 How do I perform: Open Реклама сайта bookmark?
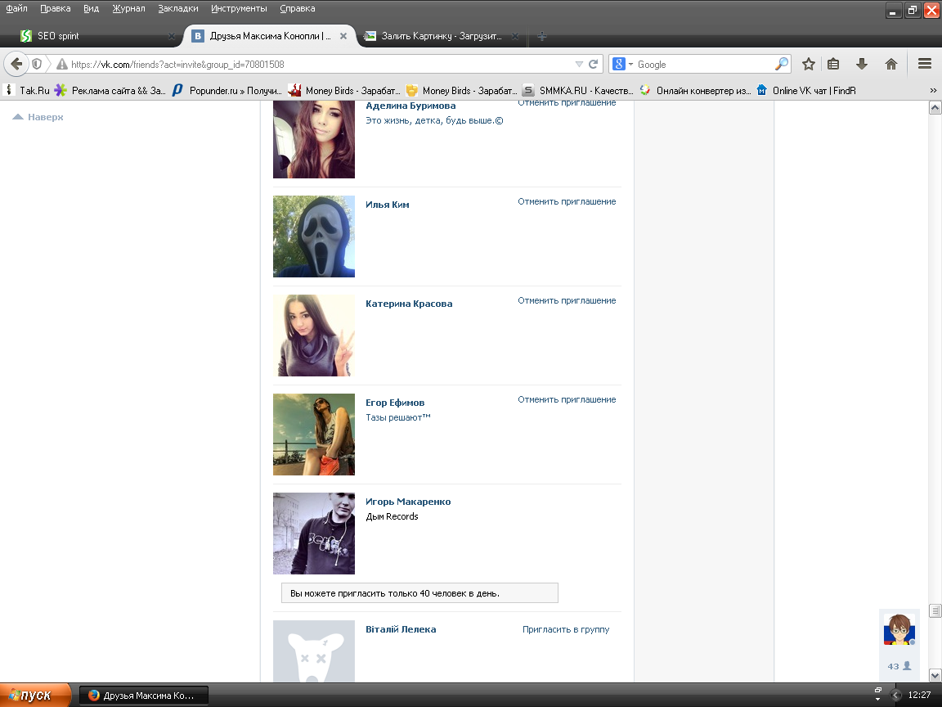click(x=110, y=91)
